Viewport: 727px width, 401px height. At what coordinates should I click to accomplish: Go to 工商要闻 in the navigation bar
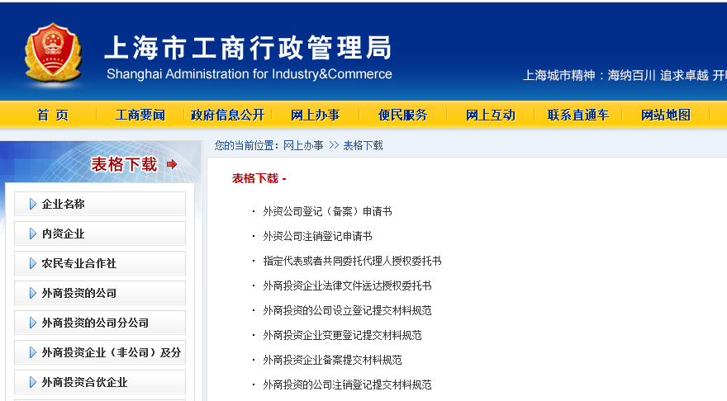(140, 115)
